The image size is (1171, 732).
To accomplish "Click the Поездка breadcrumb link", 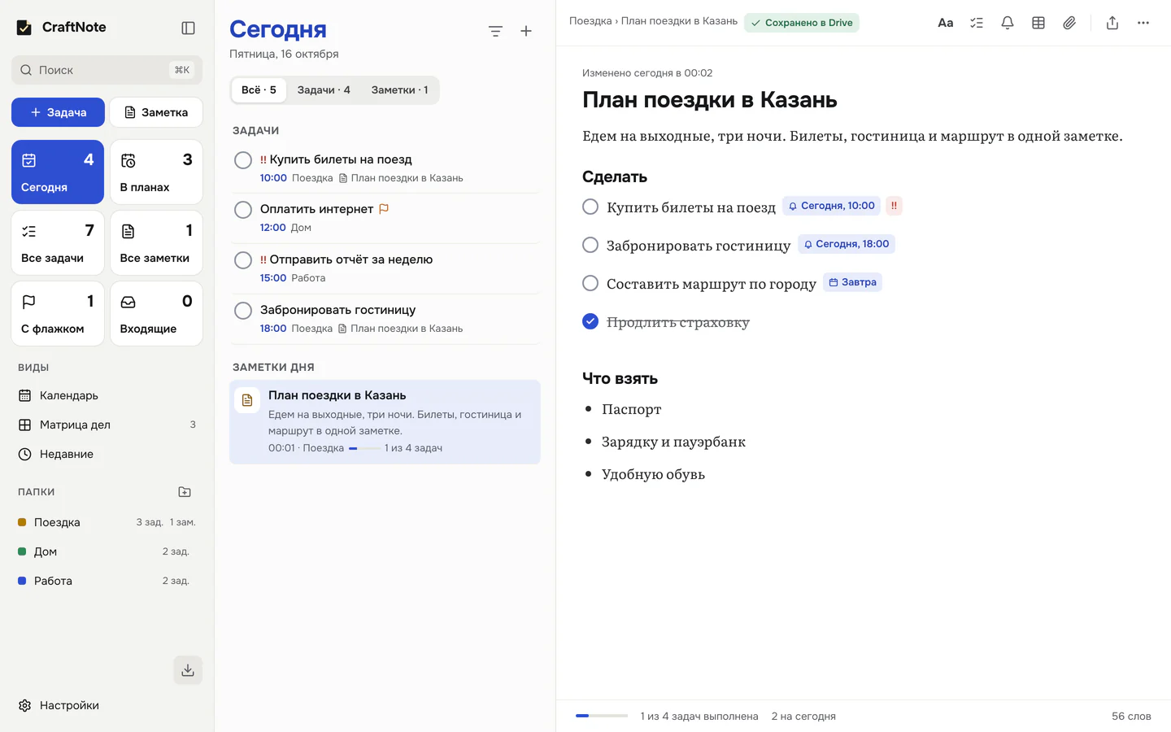I will (x=590, y=21).
